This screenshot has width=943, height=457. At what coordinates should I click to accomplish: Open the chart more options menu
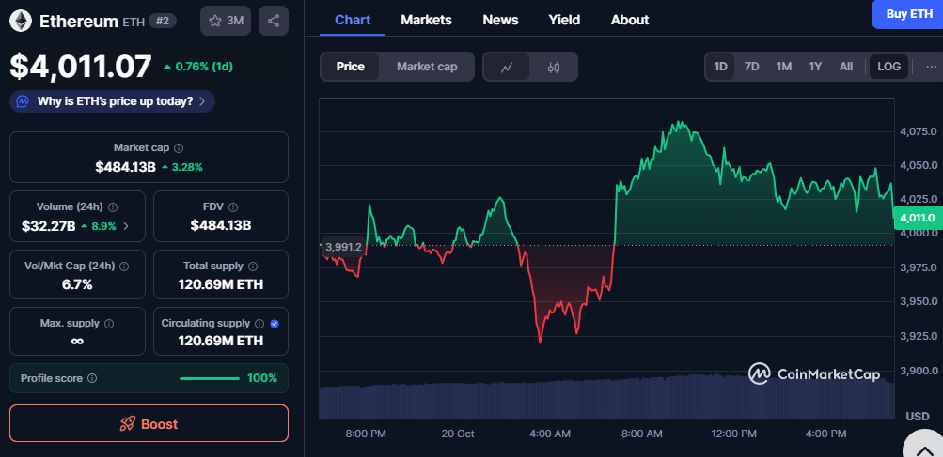[931, 67]
